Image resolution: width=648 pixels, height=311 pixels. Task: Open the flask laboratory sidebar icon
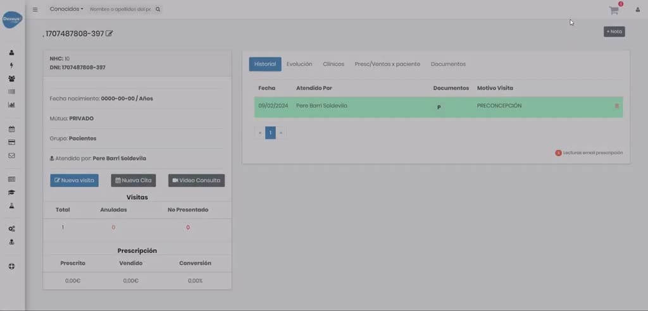coord(11,205)
